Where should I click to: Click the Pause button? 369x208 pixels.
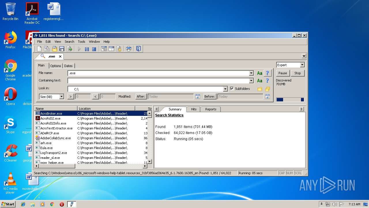(283, 73)
